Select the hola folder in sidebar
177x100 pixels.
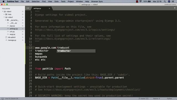point(10,14)
